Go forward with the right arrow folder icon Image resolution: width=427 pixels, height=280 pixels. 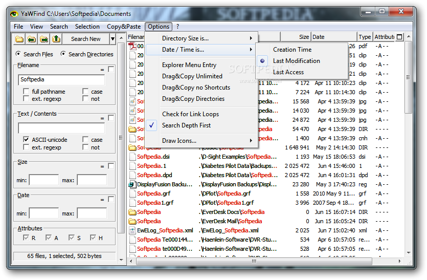[x=44, y=39]
